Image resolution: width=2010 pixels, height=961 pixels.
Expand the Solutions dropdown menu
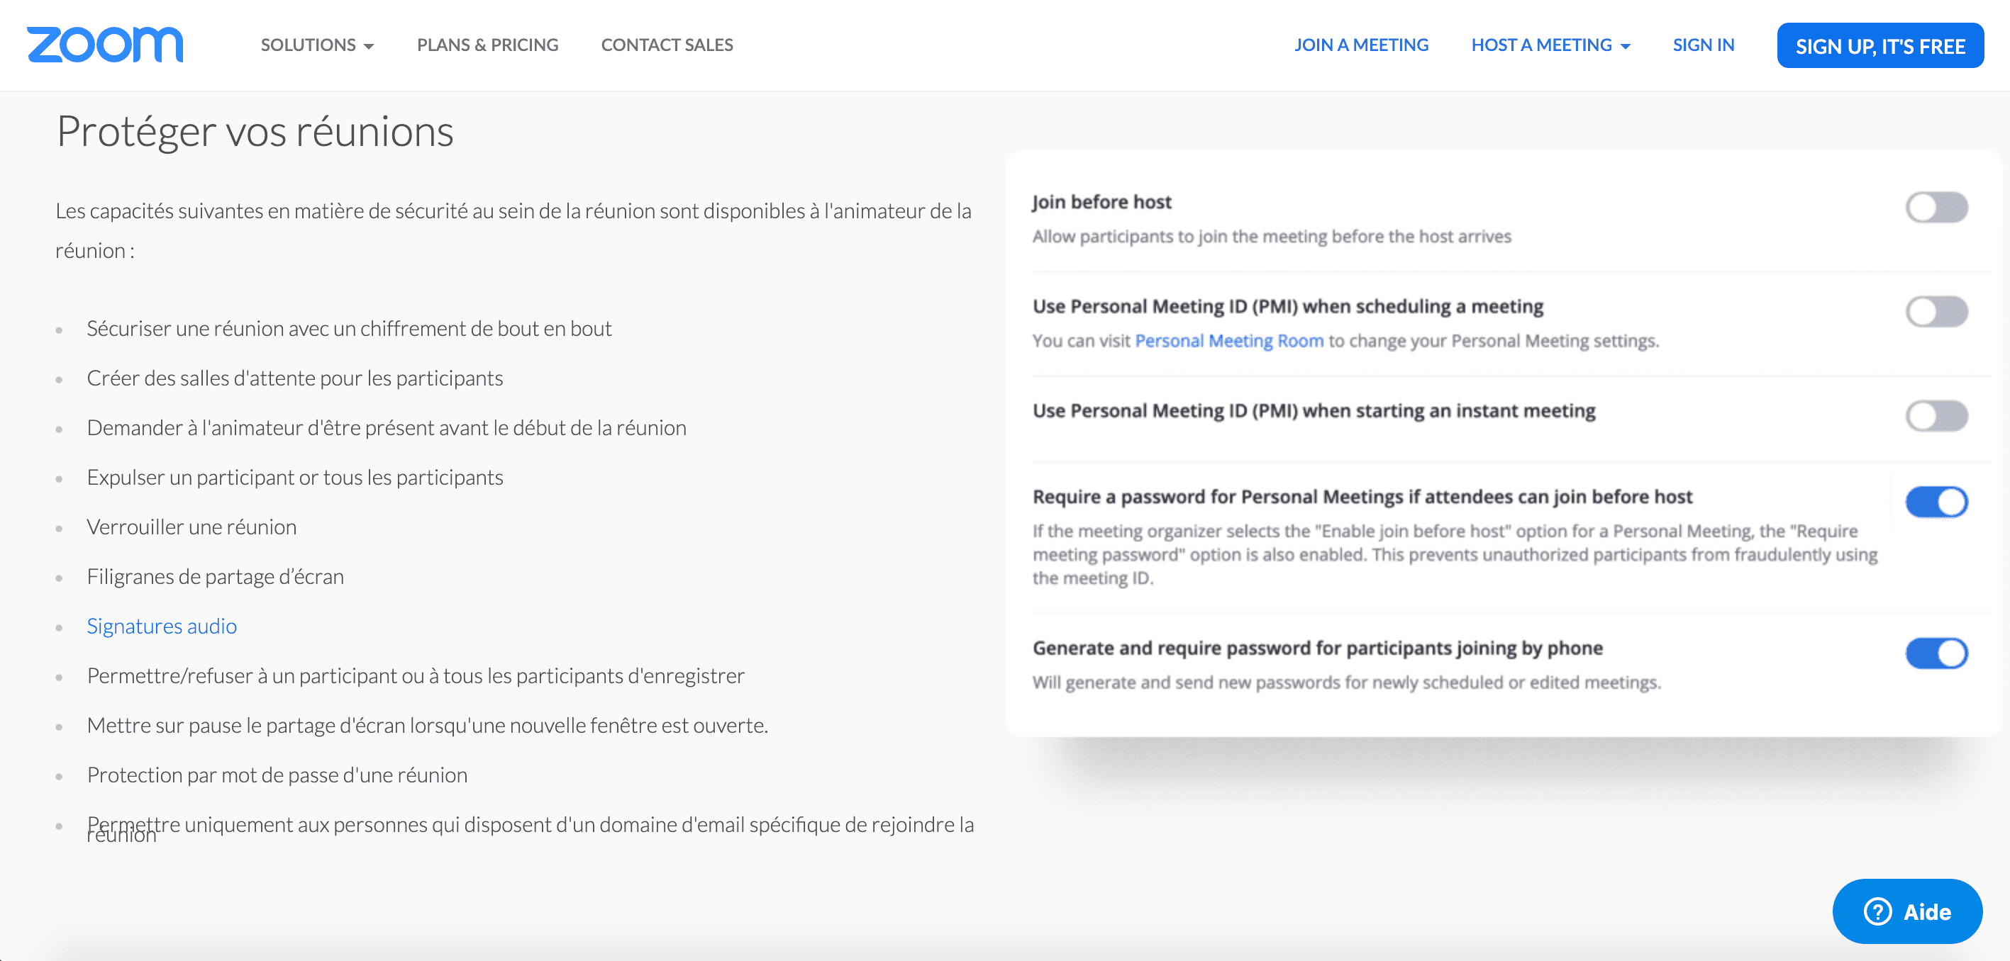pyautogui.click(x=316, y=45)
